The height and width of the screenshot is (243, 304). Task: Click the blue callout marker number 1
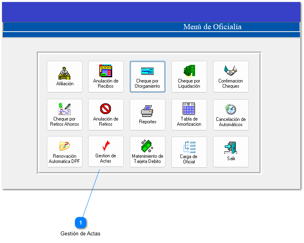[x=81, y=222]
